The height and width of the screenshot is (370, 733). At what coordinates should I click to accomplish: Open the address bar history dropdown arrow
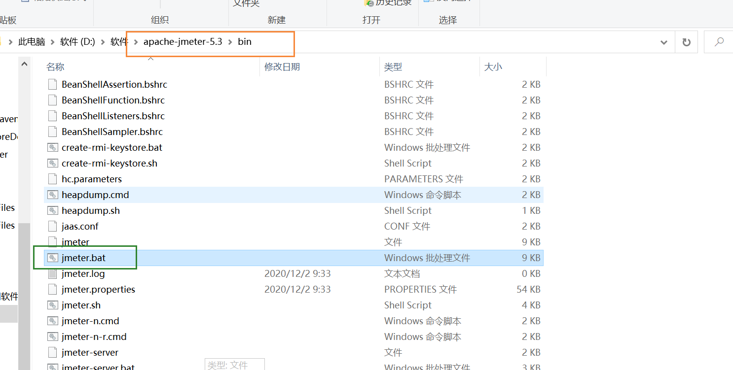point(664,42)
